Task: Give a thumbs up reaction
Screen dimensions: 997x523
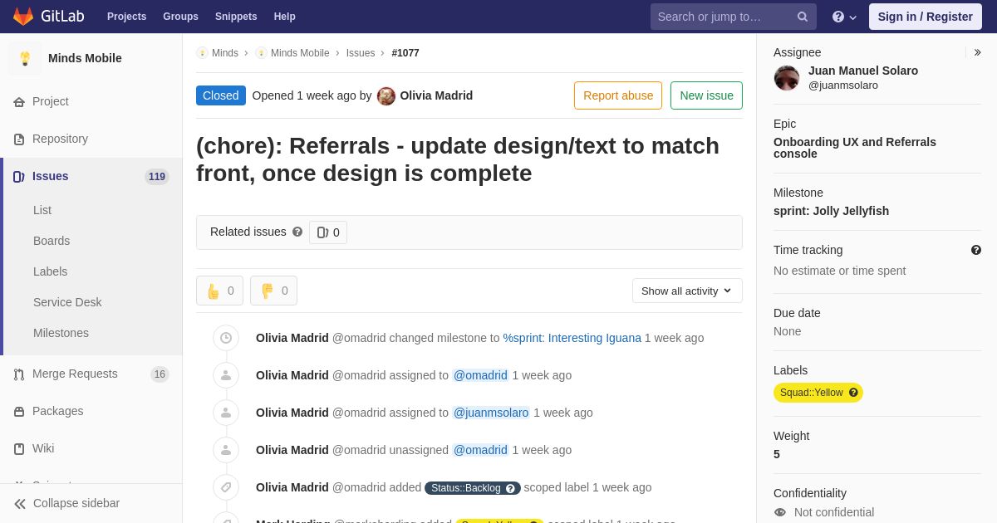Action: click(x=219, y=291)
